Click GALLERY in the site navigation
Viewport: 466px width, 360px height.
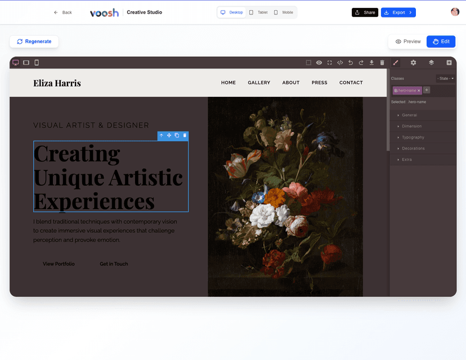click(x=259, y=83)
